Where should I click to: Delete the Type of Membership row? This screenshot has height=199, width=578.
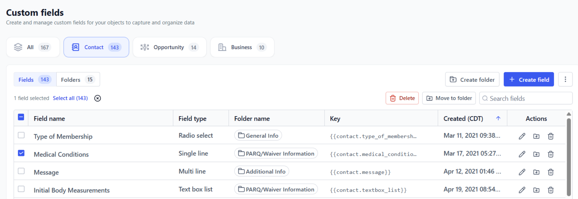[x=551, y=136]
